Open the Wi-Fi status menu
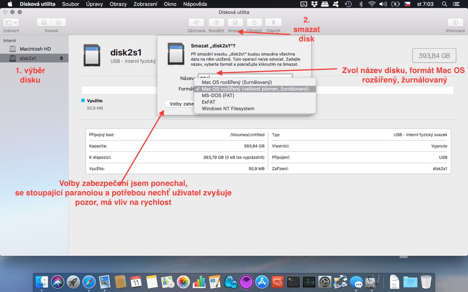The width and height of the screenshot is (468, 292). pos(371,4)
